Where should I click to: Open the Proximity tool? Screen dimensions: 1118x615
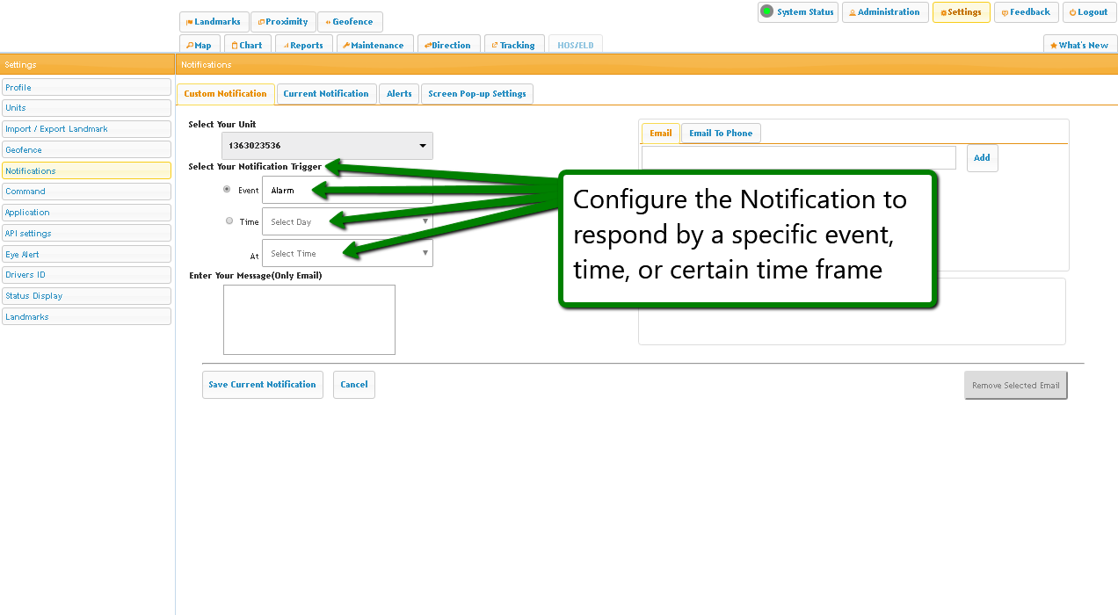coord(283,22)
